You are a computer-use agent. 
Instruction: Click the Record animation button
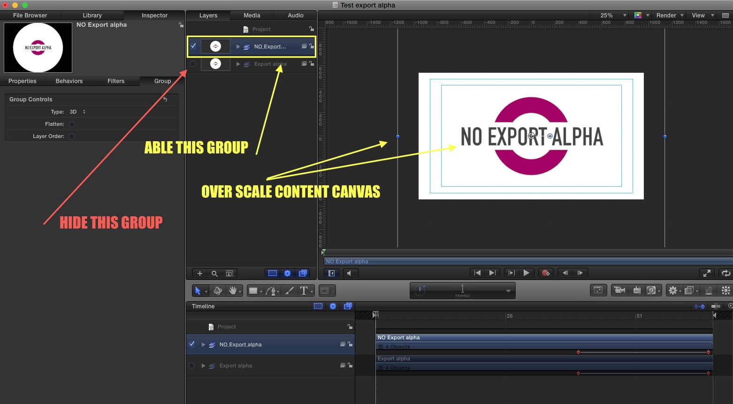pos(545,273)
